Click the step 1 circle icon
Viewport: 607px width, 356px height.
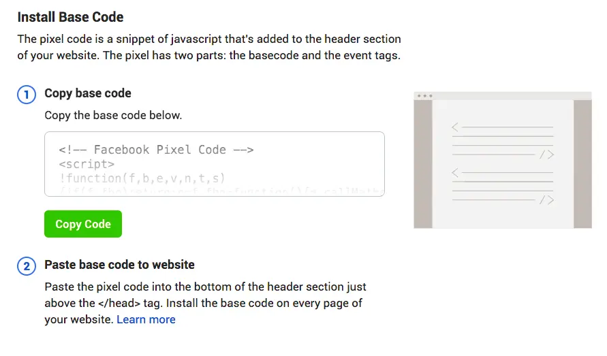[26, 95]
